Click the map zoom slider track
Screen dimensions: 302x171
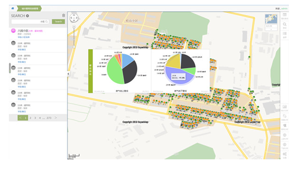click(74, 36)
